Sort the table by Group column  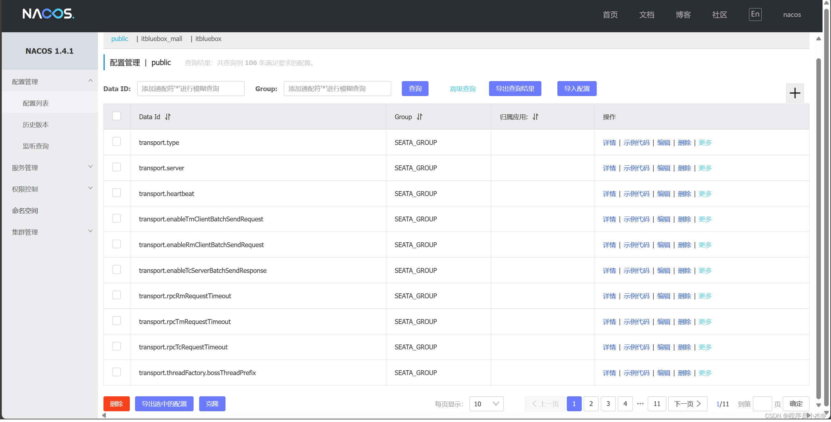click(419, 117)
